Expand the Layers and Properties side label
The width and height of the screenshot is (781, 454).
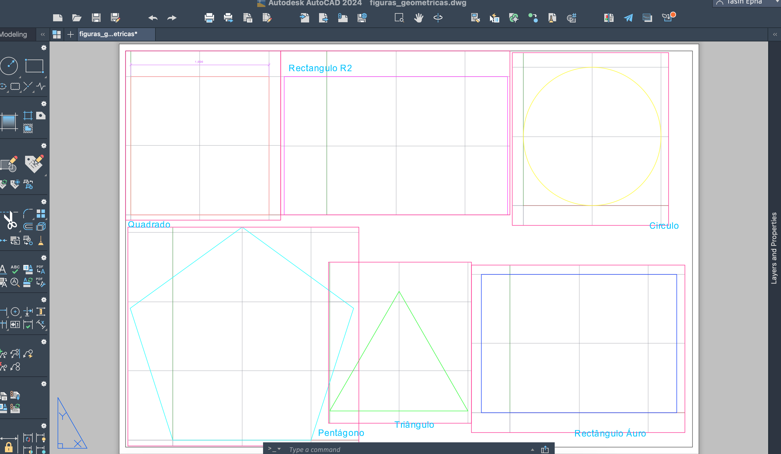click(774, 248)
